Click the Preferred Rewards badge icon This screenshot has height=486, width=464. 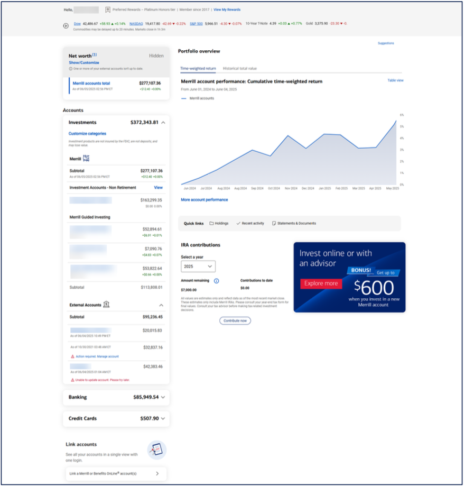pyautogui.click(x=107, y=10)
